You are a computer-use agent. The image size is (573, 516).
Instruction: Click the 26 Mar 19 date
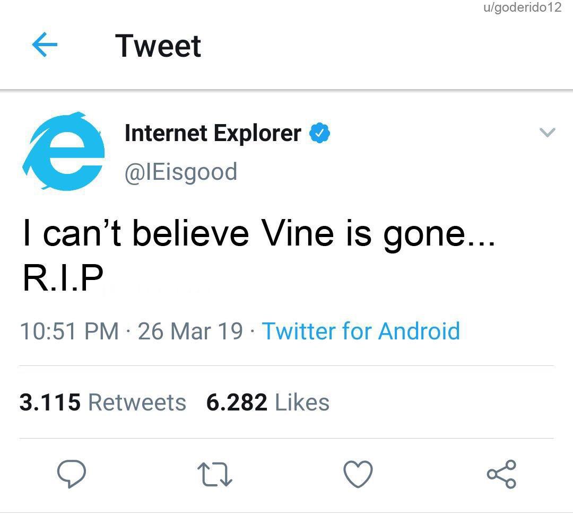pos(190,331)
